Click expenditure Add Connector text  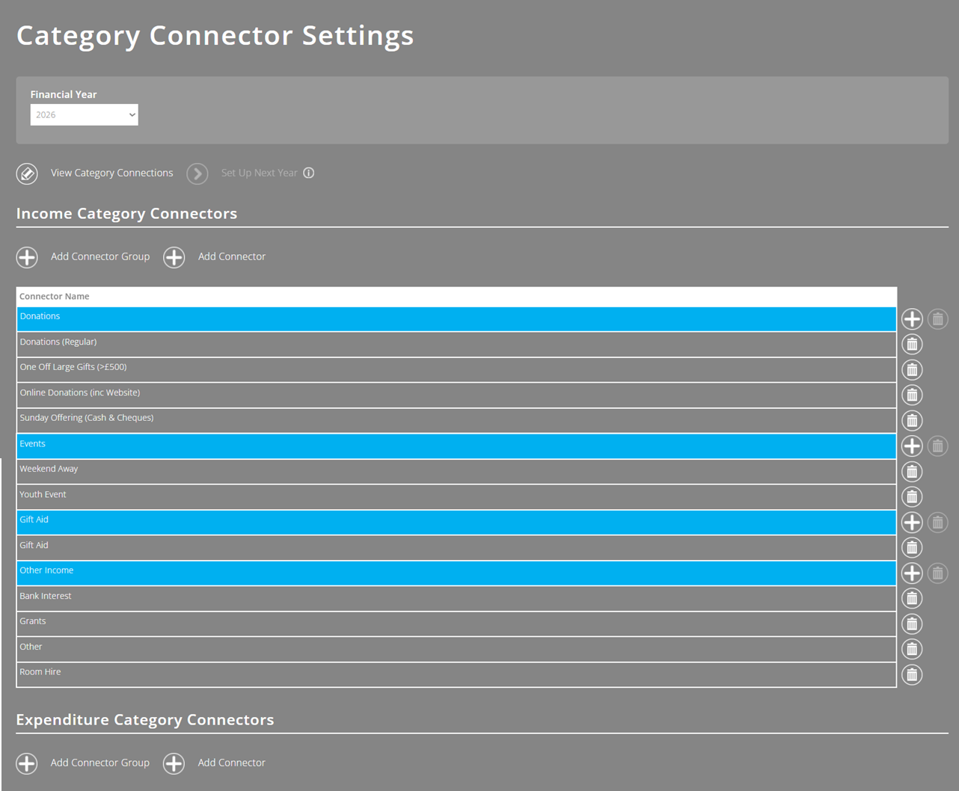pos(232,763)
